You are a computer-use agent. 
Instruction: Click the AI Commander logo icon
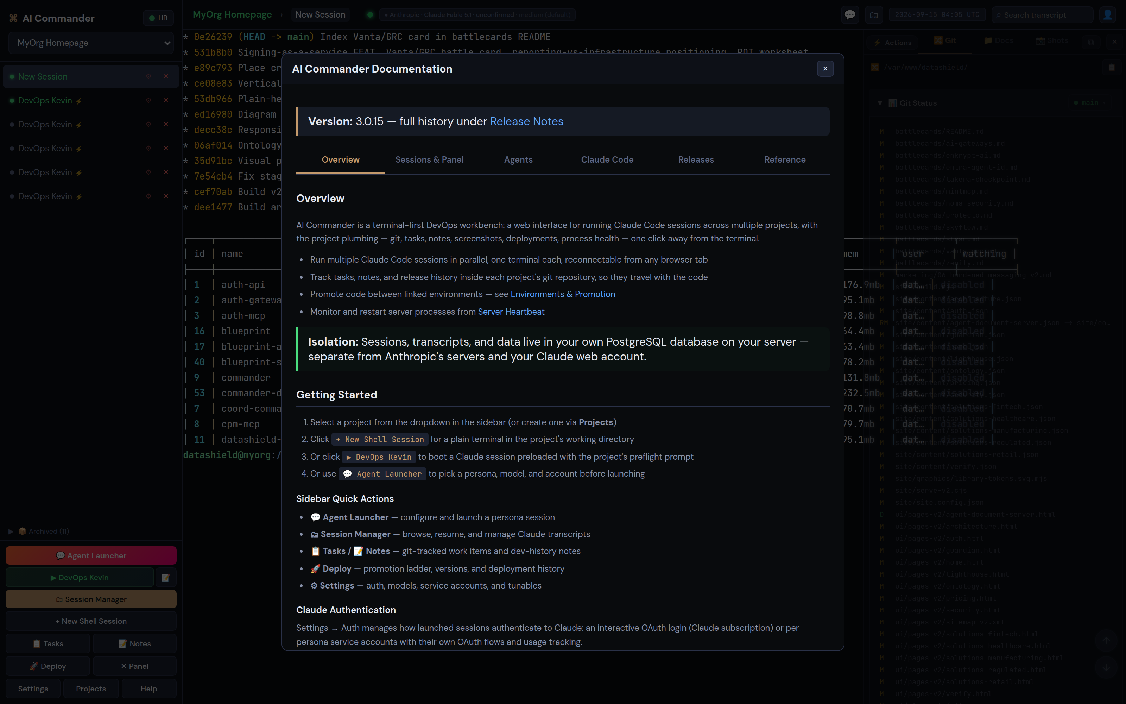coord(13,18)
